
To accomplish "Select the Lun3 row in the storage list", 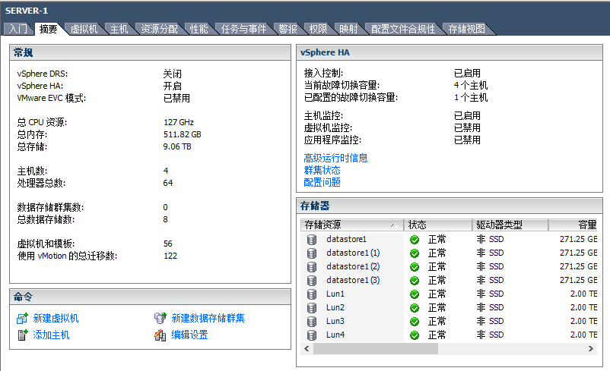I will click(x=335, y=321).
